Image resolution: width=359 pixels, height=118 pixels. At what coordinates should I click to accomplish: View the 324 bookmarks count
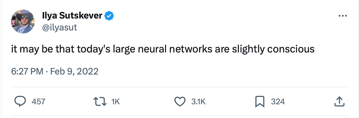click(x=278, y=102)
